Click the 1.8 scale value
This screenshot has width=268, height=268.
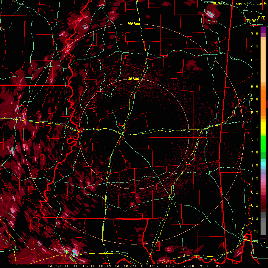click(255, 166)
